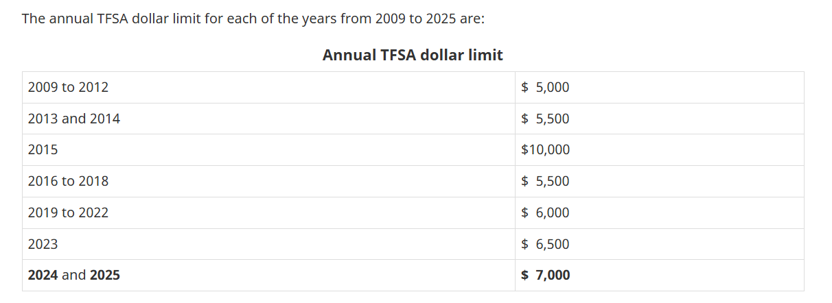Viewport: 832px width, 303px height.
Task: Click bold '2025' in the last table row
Action: click(105, 276)
